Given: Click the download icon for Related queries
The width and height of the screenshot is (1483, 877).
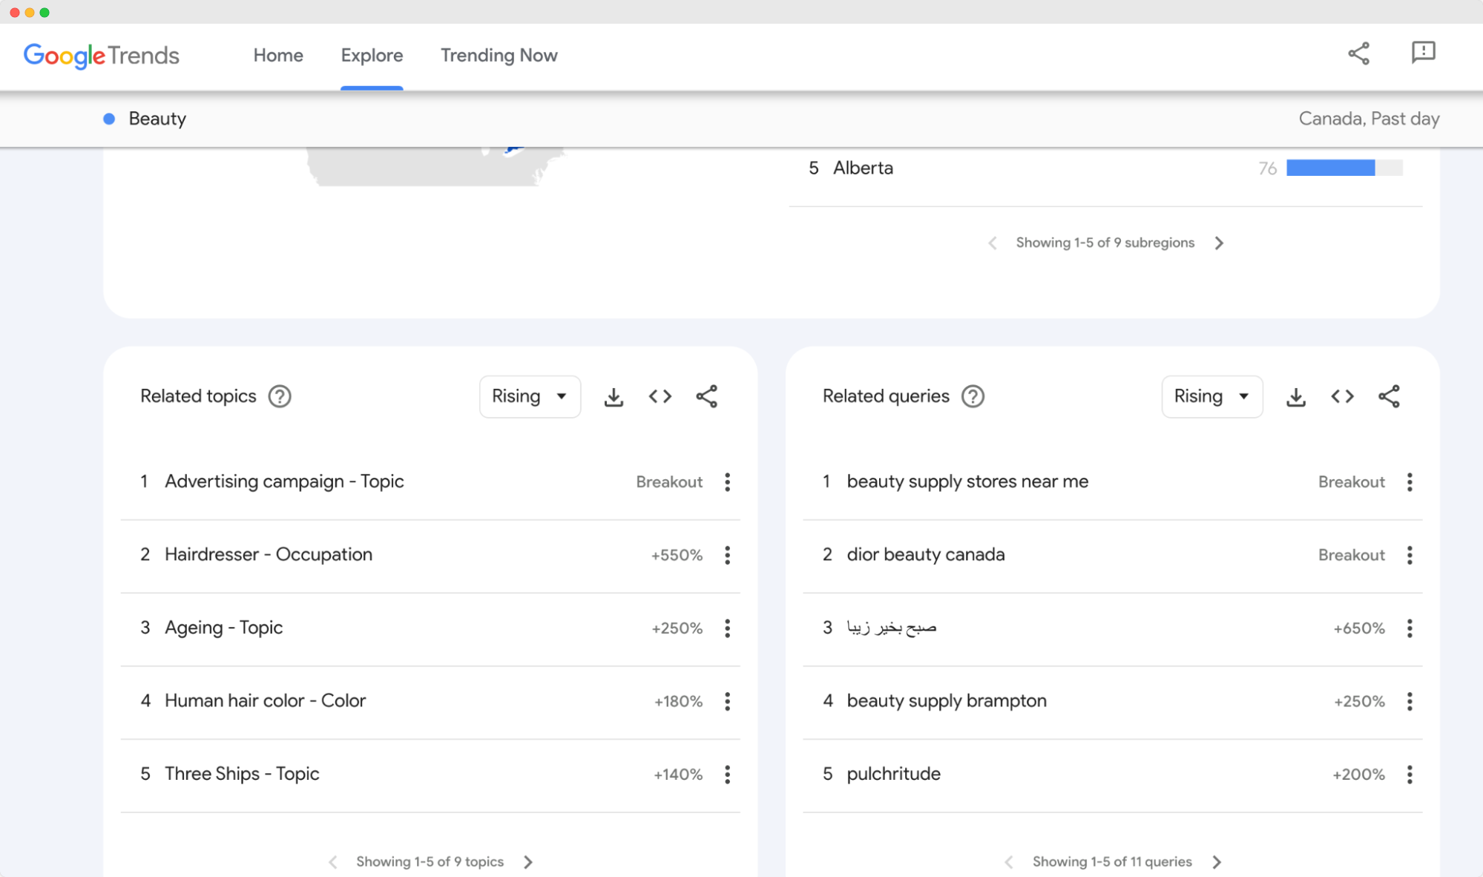Looking at the screenshot, I should (1298, 395).
